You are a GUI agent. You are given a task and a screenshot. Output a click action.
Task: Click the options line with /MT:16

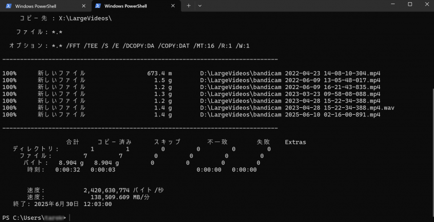[130, 46]
